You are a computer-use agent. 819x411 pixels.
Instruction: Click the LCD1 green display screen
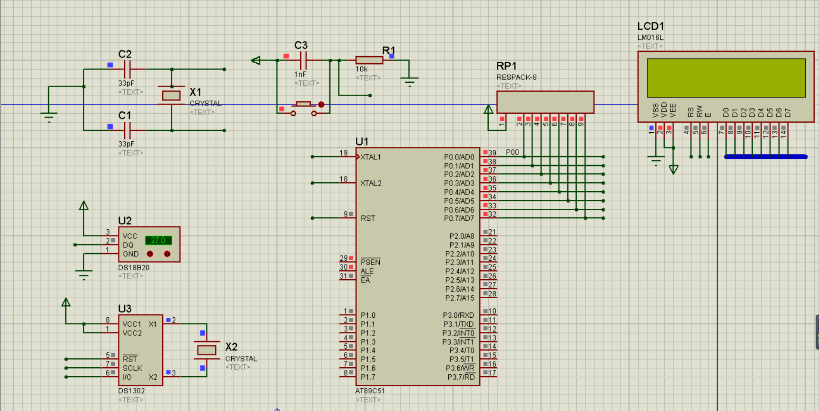pyautogui.click(x=726, y=78)
